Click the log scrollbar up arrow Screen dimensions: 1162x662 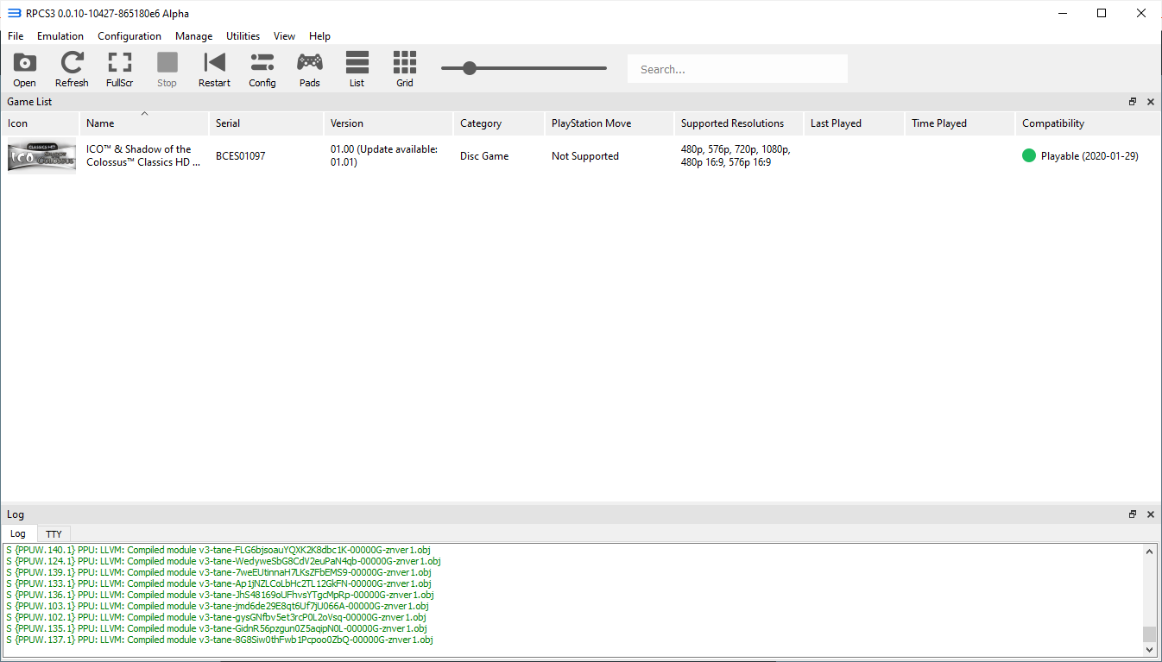pos(1149,552)
